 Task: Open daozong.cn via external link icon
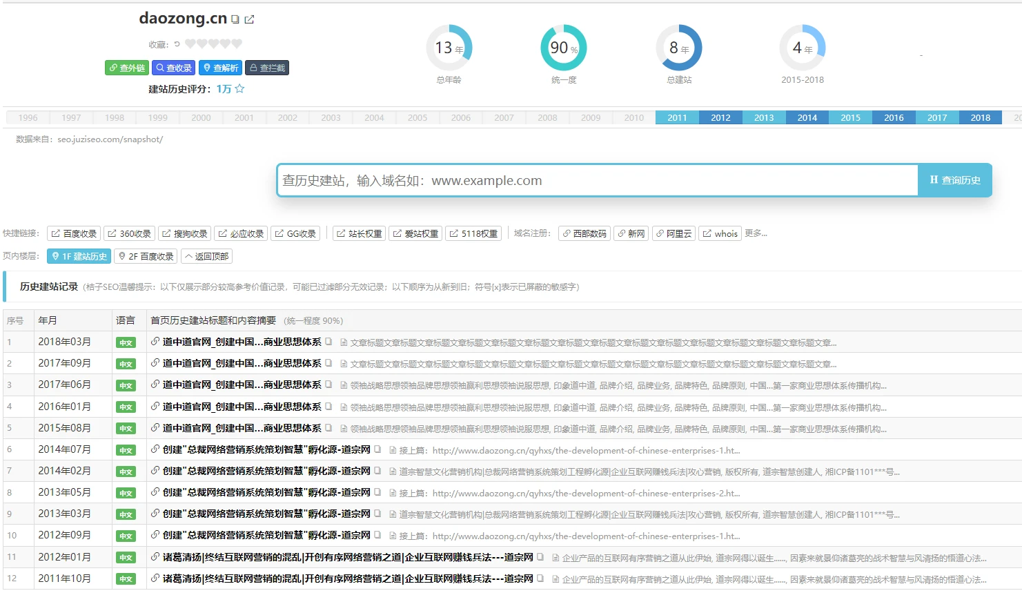[x=249, y=19]
